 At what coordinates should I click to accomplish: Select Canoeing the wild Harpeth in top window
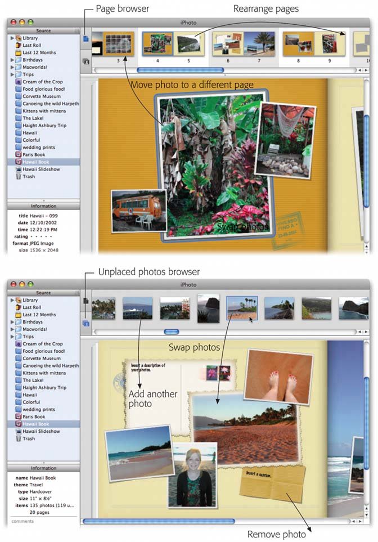click(51, 104)
